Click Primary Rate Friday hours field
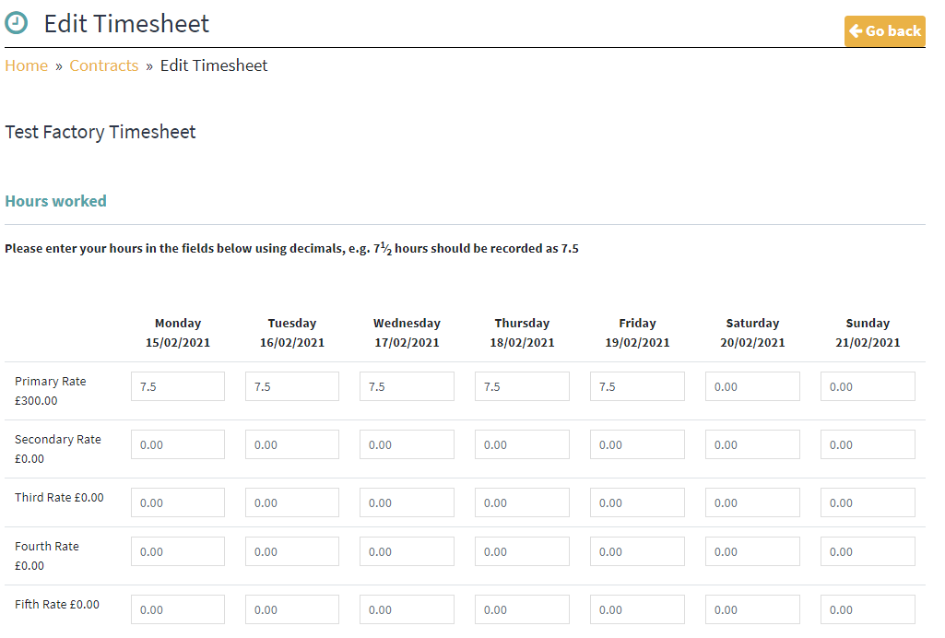The width and height of the screenshot is (945, 638). click(637, 386)
